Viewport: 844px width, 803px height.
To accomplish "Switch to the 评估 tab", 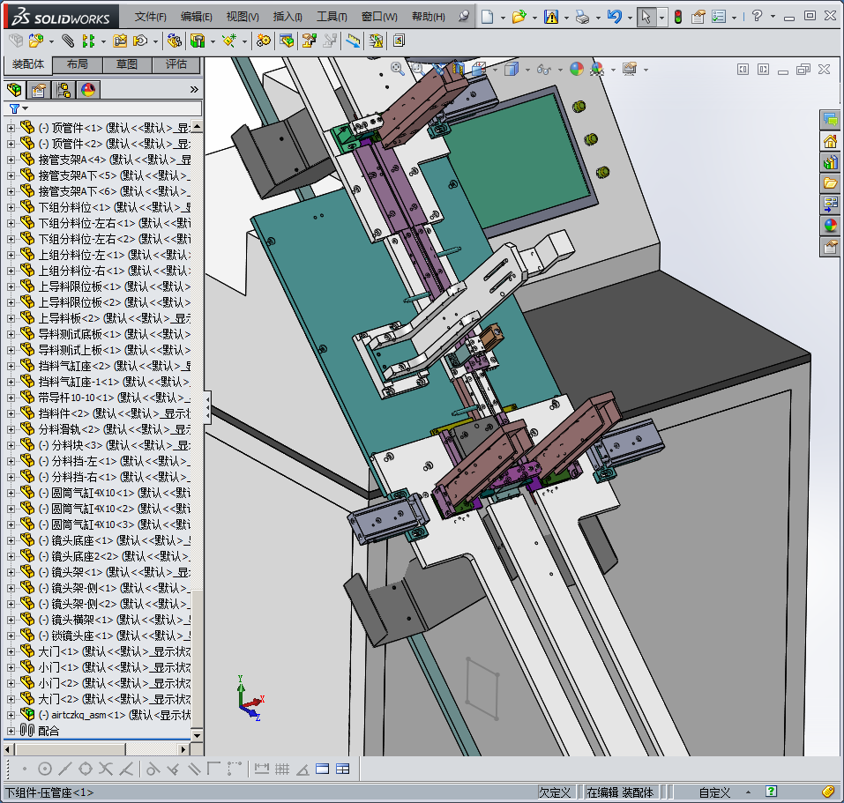I will (x=176, y=64).
